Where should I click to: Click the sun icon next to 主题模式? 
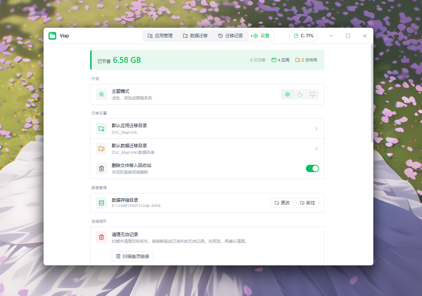point(101,94)
